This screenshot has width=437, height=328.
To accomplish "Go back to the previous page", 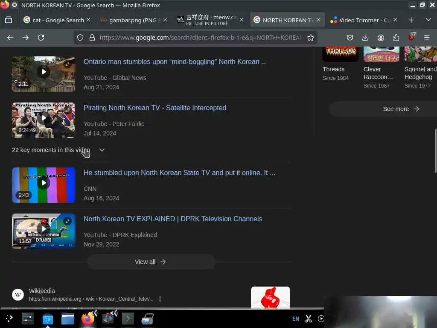I will tap(10, 38).
